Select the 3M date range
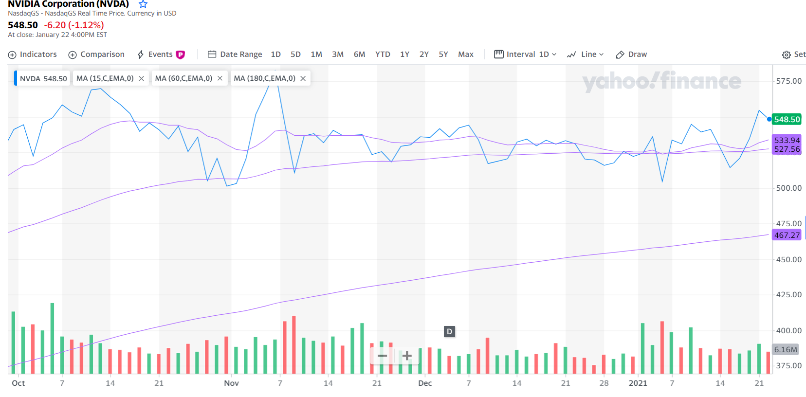Image resolution: width=806 pixels, height=397 pixels. point(338,54)
